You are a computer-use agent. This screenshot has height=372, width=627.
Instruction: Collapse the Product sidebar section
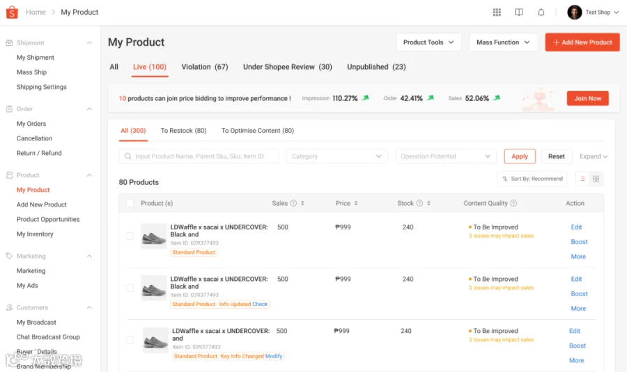tap(90, 175)
